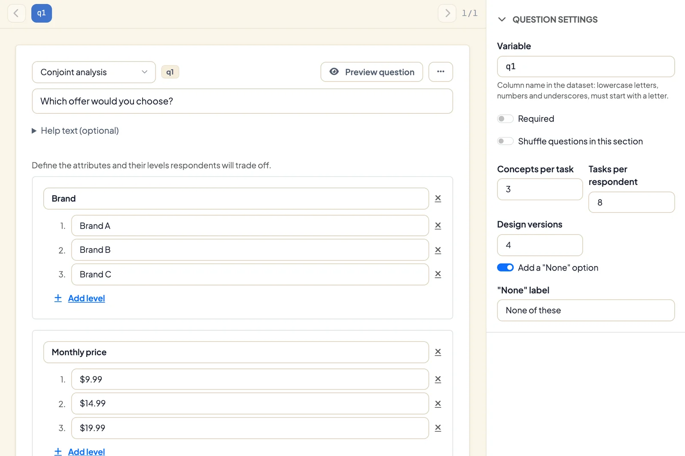Go to the next question arrow
685x456 pixels.
click(447, 13)
